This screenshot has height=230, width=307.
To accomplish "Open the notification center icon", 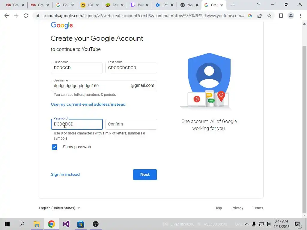I will coord(298,224).
